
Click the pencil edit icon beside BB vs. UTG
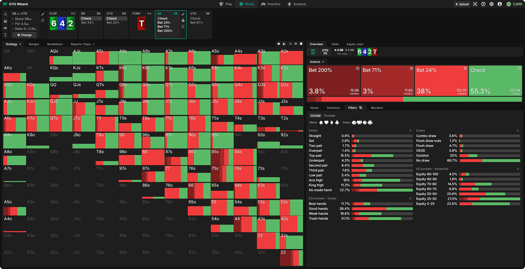[x=43, y=14]
